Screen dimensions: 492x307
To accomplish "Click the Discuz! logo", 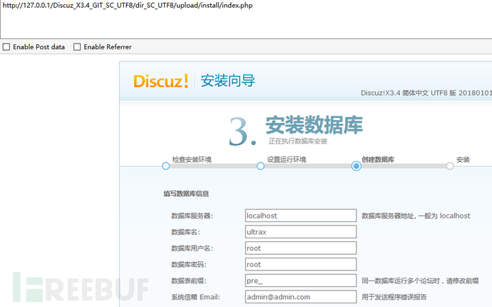I will coord(161,81).
